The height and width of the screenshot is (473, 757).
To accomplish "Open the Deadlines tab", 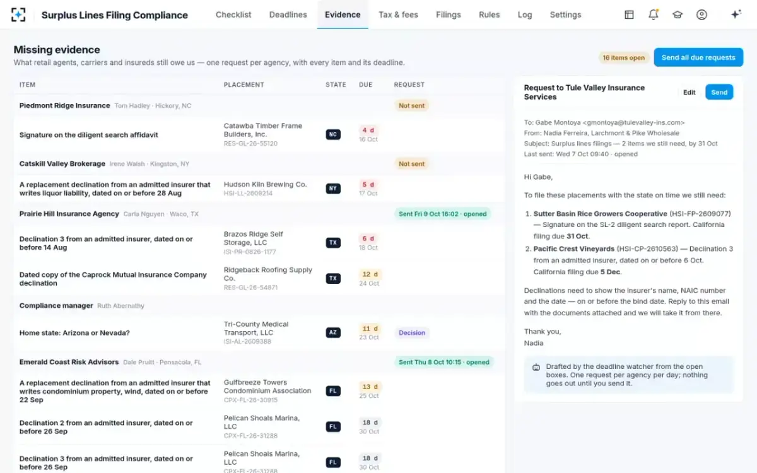I will pos(288,15).
